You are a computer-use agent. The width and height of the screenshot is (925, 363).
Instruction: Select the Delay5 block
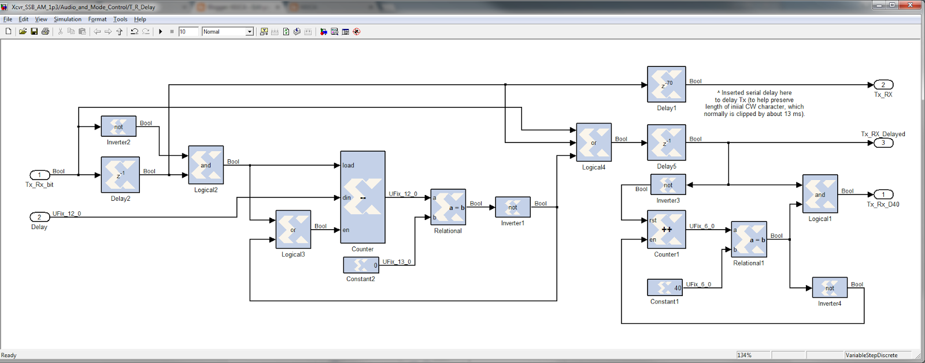667,143
